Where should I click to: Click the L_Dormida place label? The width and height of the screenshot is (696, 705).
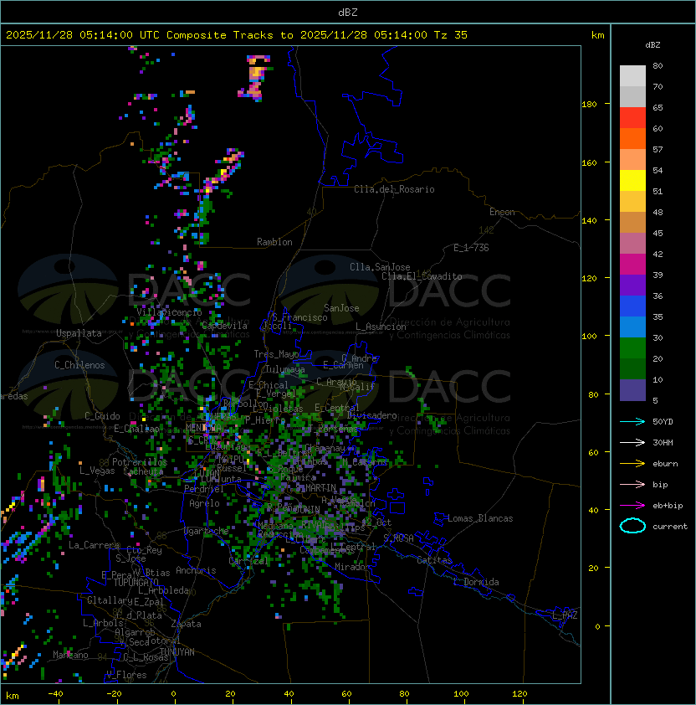click(476, 582)
